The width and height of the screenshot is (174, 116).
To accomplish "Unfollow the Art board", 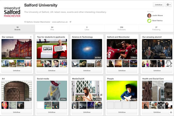I will tap(17, 112).
